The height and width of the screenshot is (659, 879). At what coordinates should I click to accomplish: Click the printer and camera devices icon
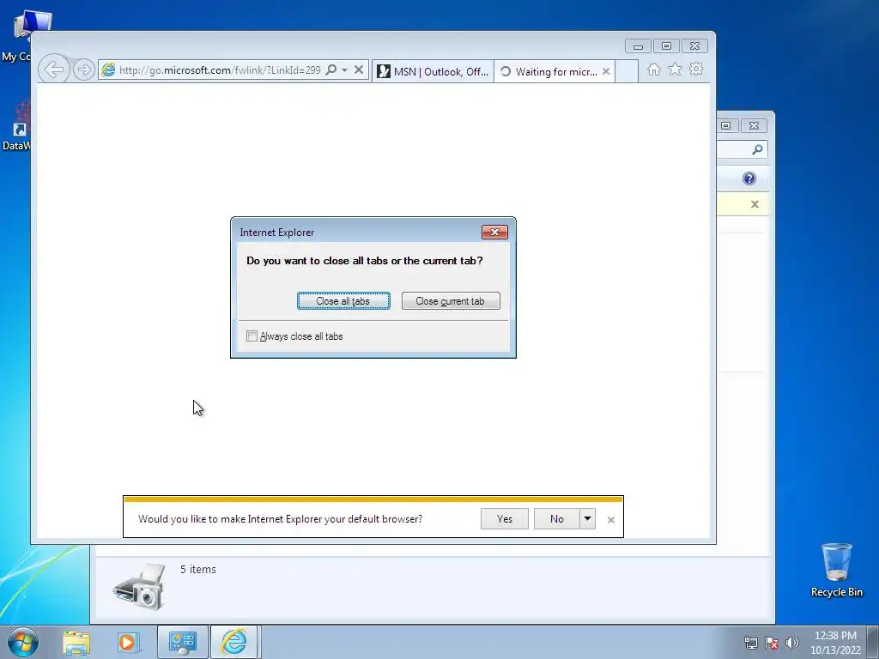140,586
